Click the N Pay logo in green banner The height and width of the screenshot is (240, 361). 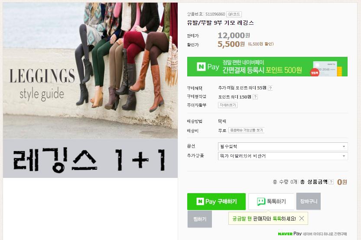(208, 67)
